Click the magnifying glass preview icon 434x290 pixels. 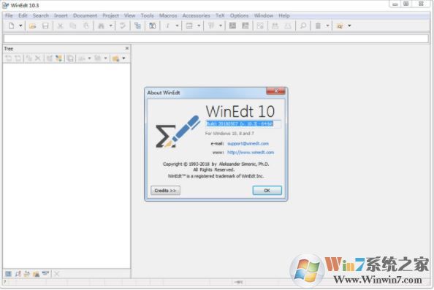303,26
